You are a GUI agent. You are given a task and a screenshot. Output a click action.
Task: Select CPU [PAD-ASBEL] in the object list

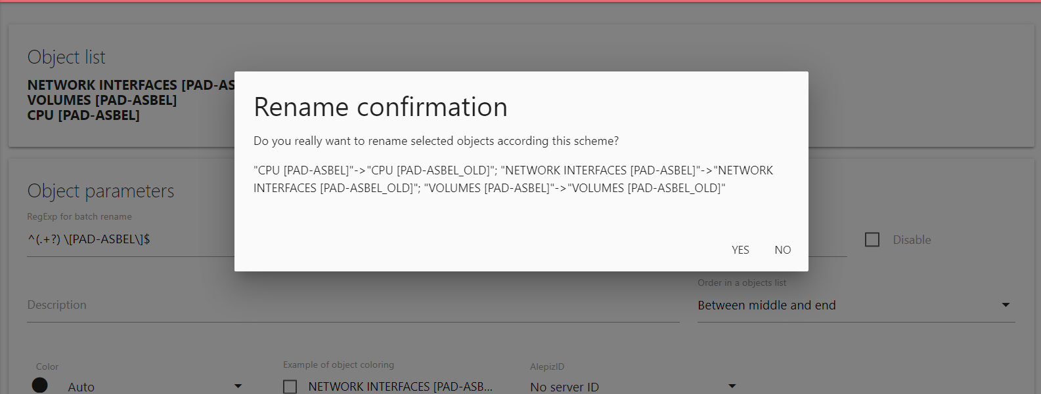[x=83, y=115]
